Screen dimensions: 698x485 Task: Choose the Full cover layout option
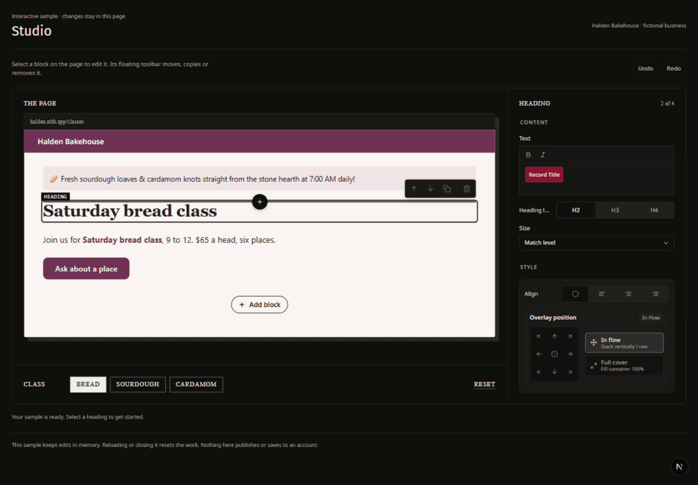[624, 366]
